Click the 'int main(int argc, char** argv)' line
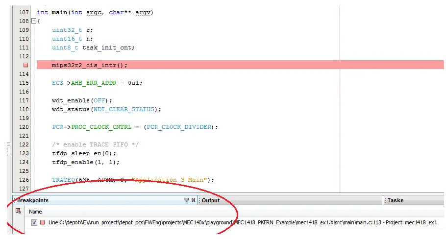The height and width of the screenshot is (239, 446). [x=95, y=13]
